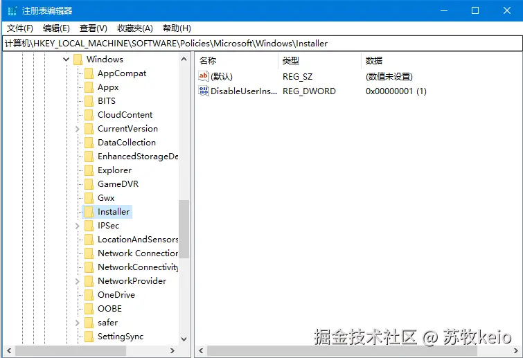Click the Installer folder icon
Image resolution: width=523 pixels, height=358 pixels.
click(x=89, y=212)
